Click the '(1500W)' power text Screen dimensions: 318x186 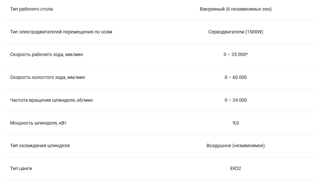point(254,32)
